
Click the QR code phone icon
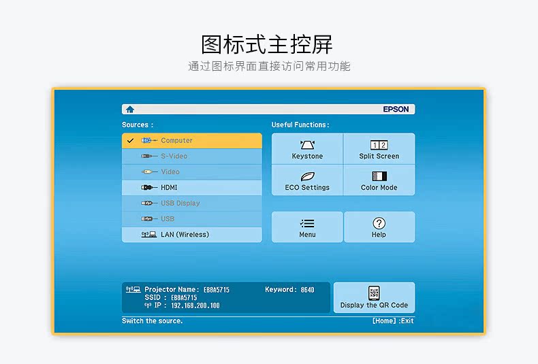tap(374, 293)
